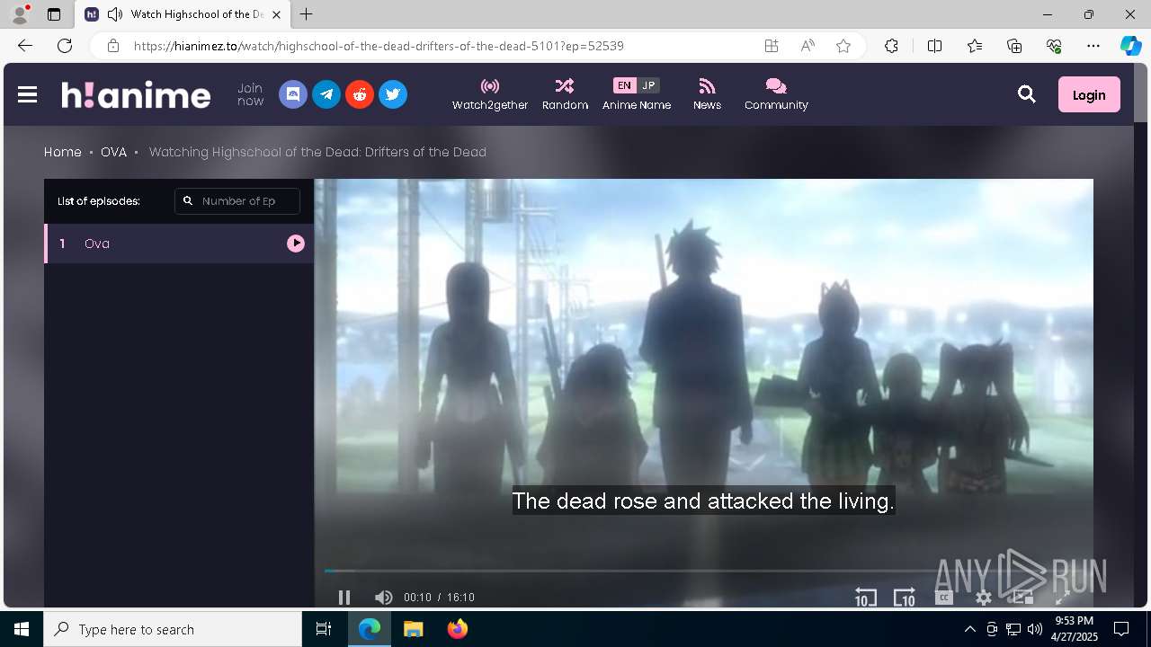Open a new browser tab
This screenshot has height=647, width=1151.
point(307,14)
